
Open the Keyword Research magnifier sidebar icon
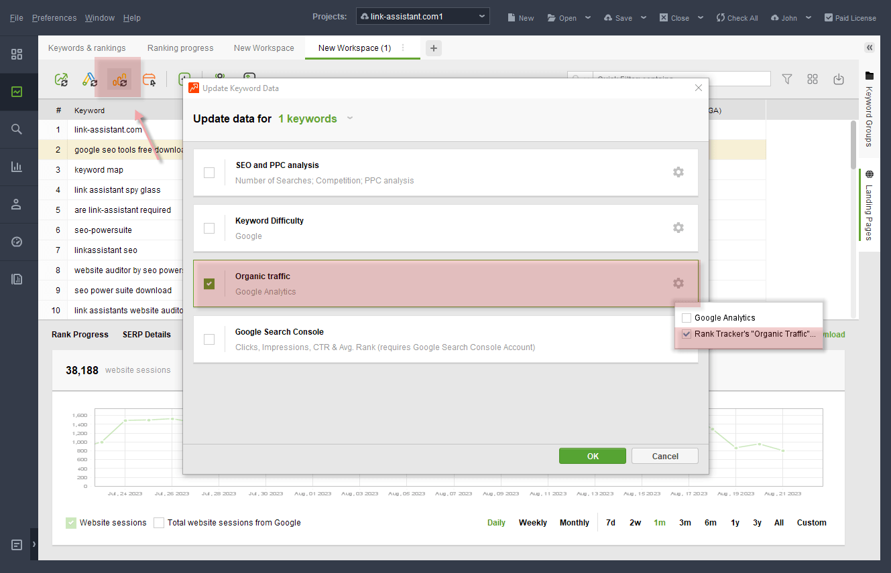coord(17,129)
